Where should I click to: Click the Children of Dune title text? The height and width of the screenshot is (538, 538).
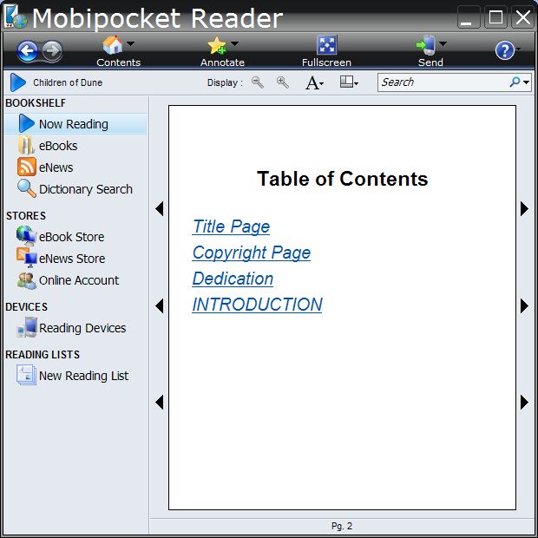point(68,82)
